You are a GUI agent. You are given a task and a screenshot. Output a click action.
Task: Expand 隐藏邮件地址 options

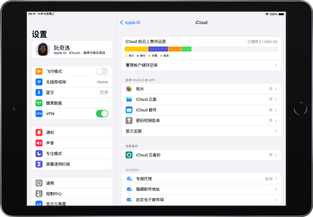pyautogui.click(x=202, y=189)
